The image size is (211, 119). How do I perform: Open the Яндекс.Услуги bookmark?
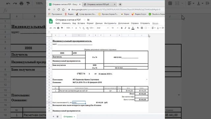(139, 14)
